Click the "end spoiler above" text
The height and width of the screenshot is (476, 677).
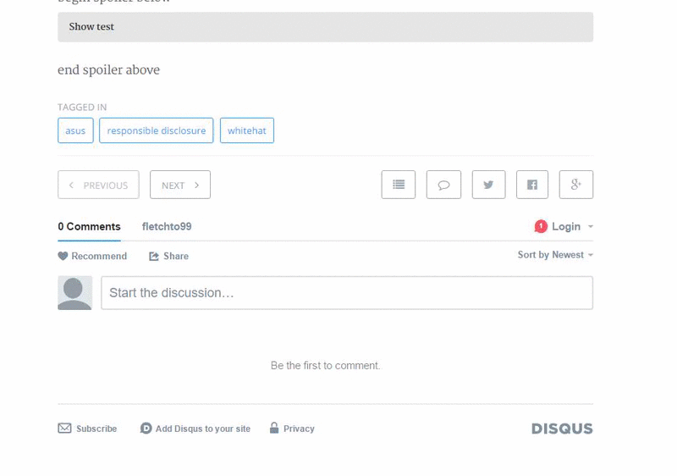click(x=109, y=70)
